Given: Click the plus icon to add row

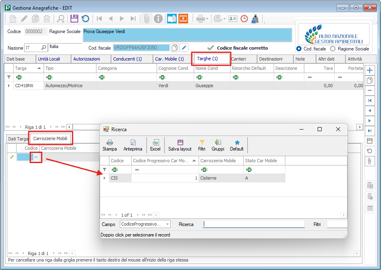Looking at the screenshot, I should [369, 70].
